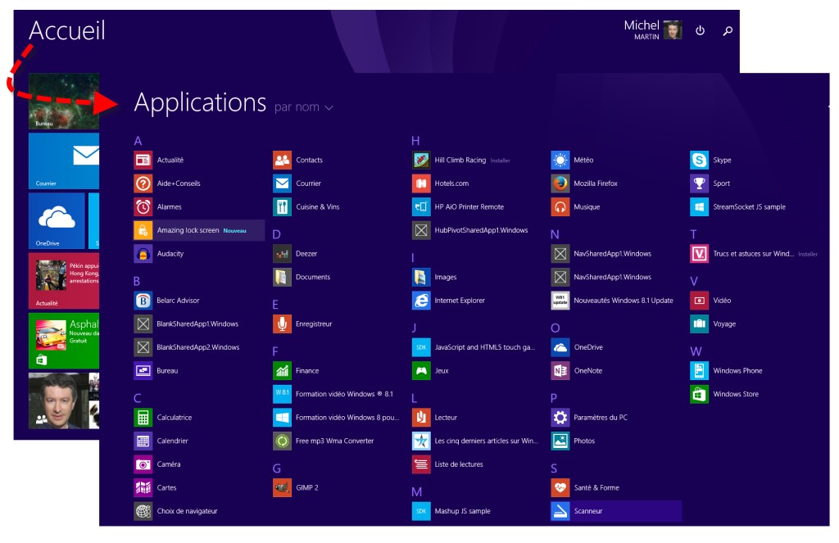The width and height of the screenshot is (839, 543).
Task: Launch the Skype icon
Action: tap(700, 160)
